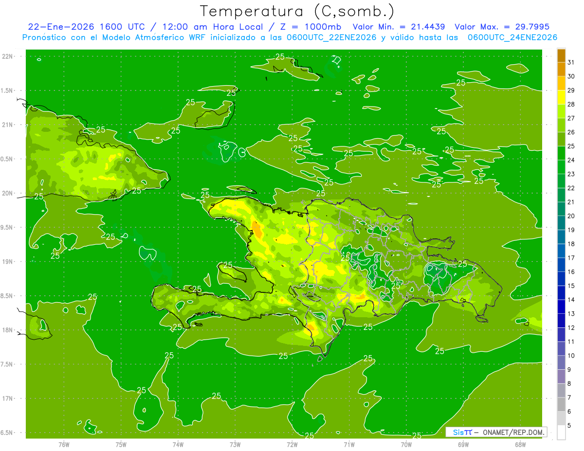This screenshot has width=584, height=451.
Task: Click the "8.5N" latitude label
Action: tap(7, 296)
